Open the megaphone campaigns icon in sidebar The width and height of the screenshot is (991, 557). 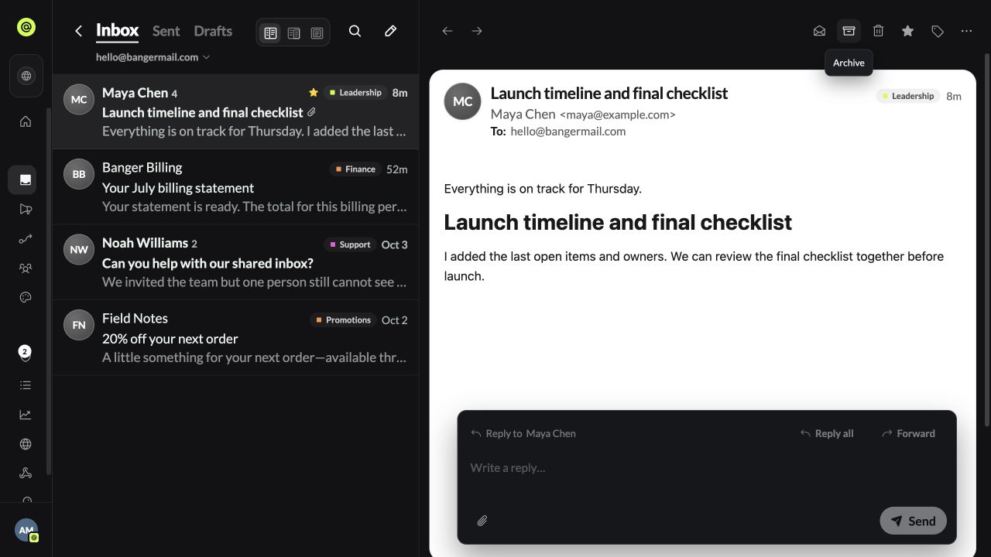(x=26, y=209)
